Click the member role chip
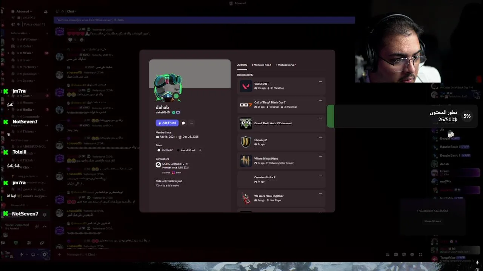The width and height of the screenshot is (483, 271). 165,150
